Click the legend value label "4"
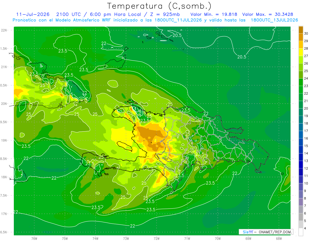The width and height of the screenshot is (313, 242). 305,228
